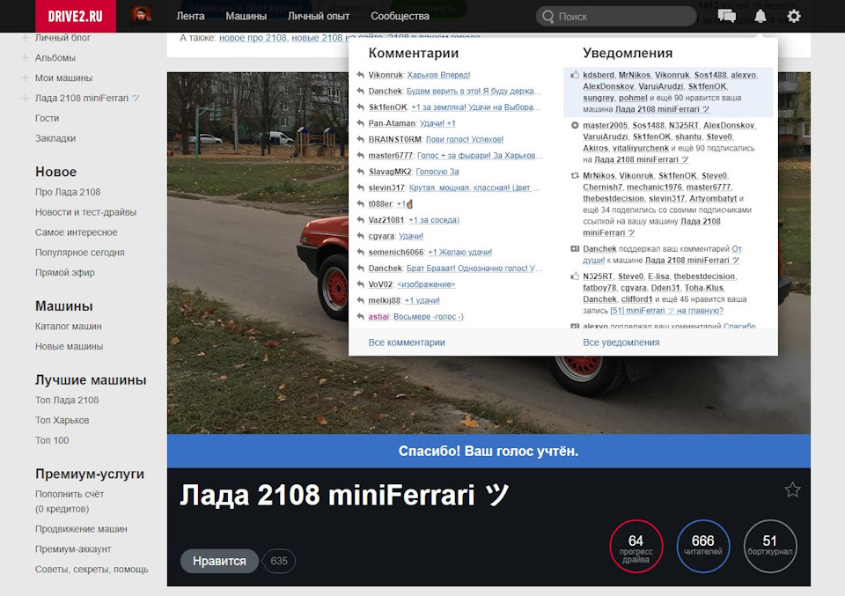Open Закладки in left sidebar
845x596 pixels.
[55, 138]
